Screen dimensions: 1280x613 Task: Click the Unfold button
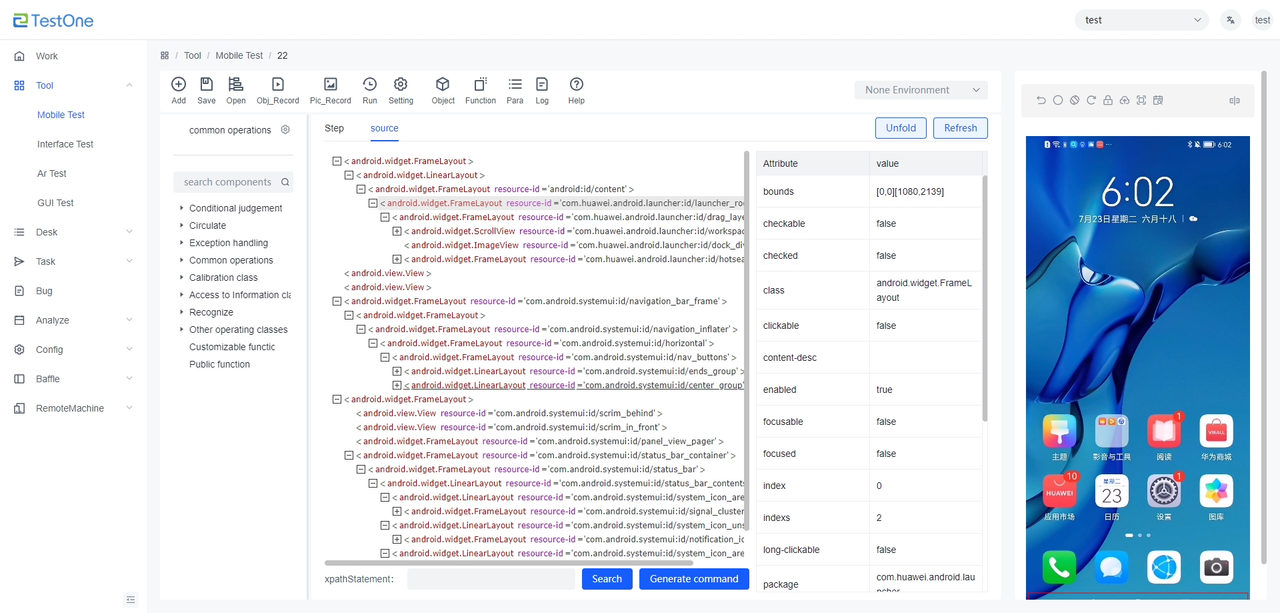point(901,128)
